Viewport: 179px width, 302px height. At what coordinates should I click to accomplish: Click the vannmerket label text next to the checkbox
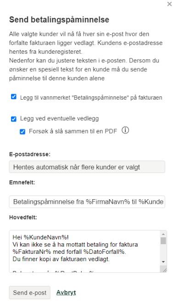[91, 98]
